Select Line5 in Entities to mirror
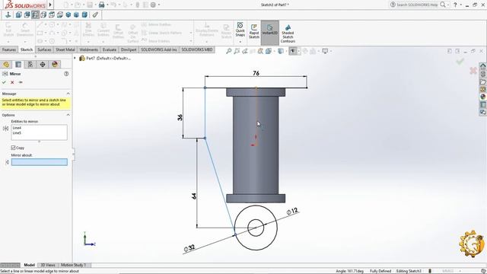The image size is (487, 274). click(x=17, y=133)
